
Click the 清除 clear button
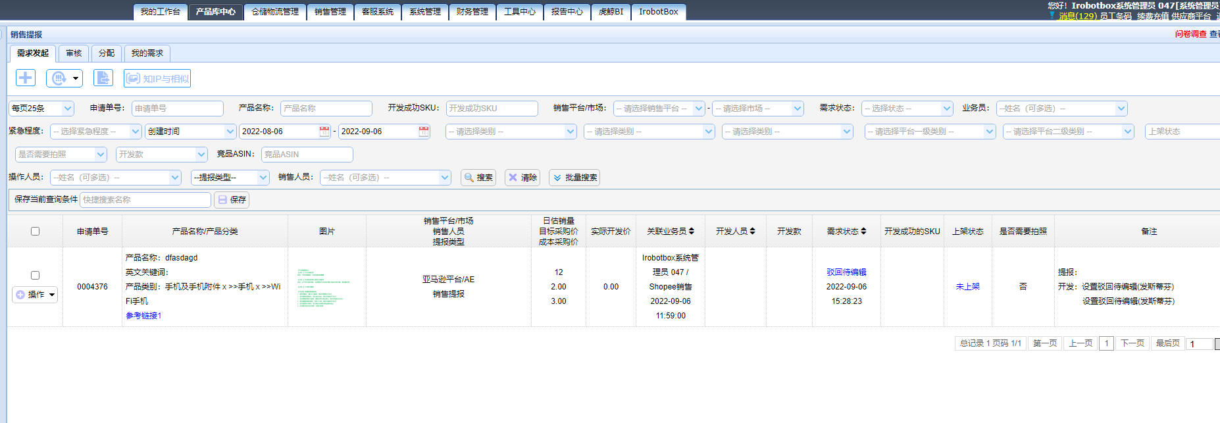pos(522,178)
